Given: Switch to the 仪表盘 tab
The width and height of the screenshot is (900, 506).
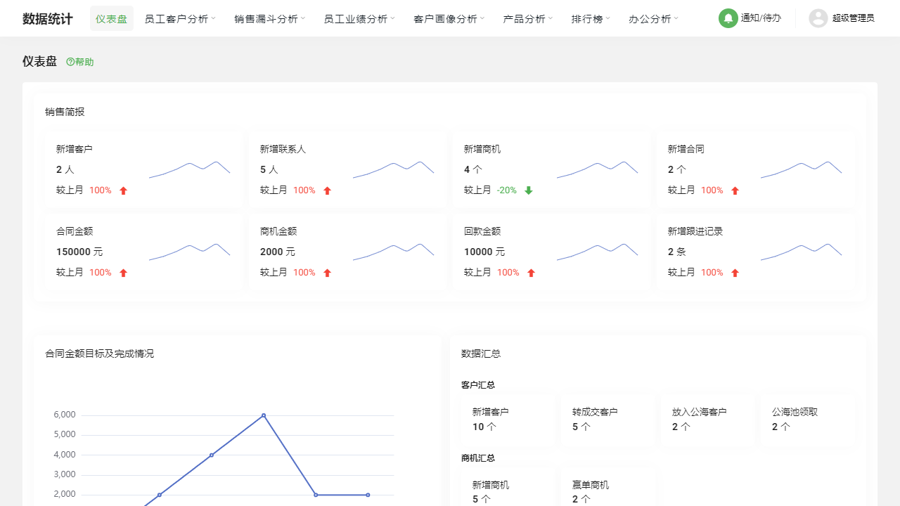Looking at the screenshot, I should [x=111, y=18].
